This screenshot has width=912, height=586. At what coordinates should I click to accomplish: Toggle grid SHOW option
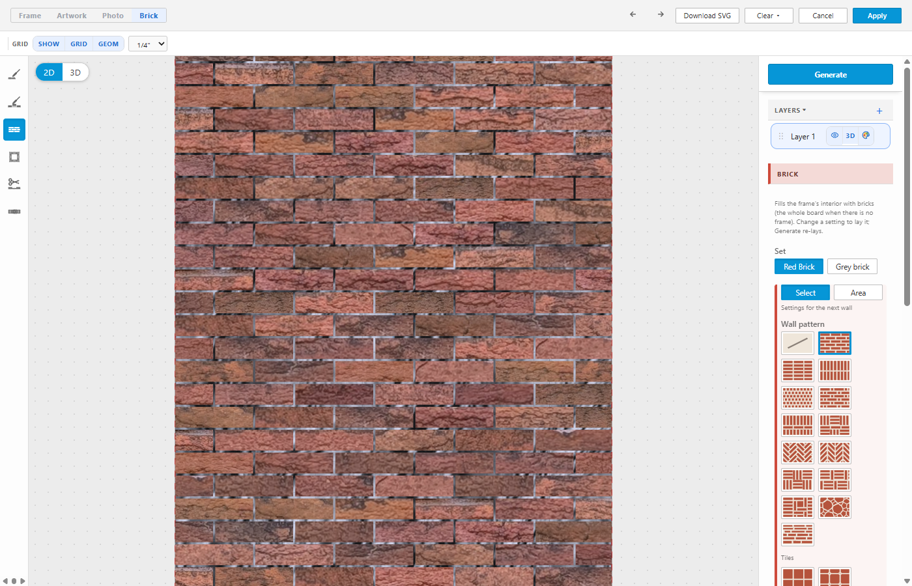coord(49,44)
